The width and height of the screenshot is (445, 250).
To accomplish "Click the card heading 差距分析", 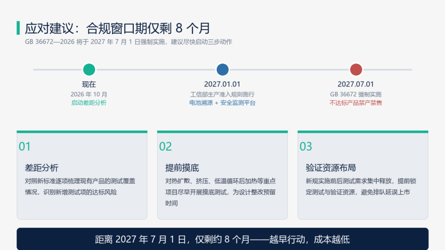I will click(42, 168).
